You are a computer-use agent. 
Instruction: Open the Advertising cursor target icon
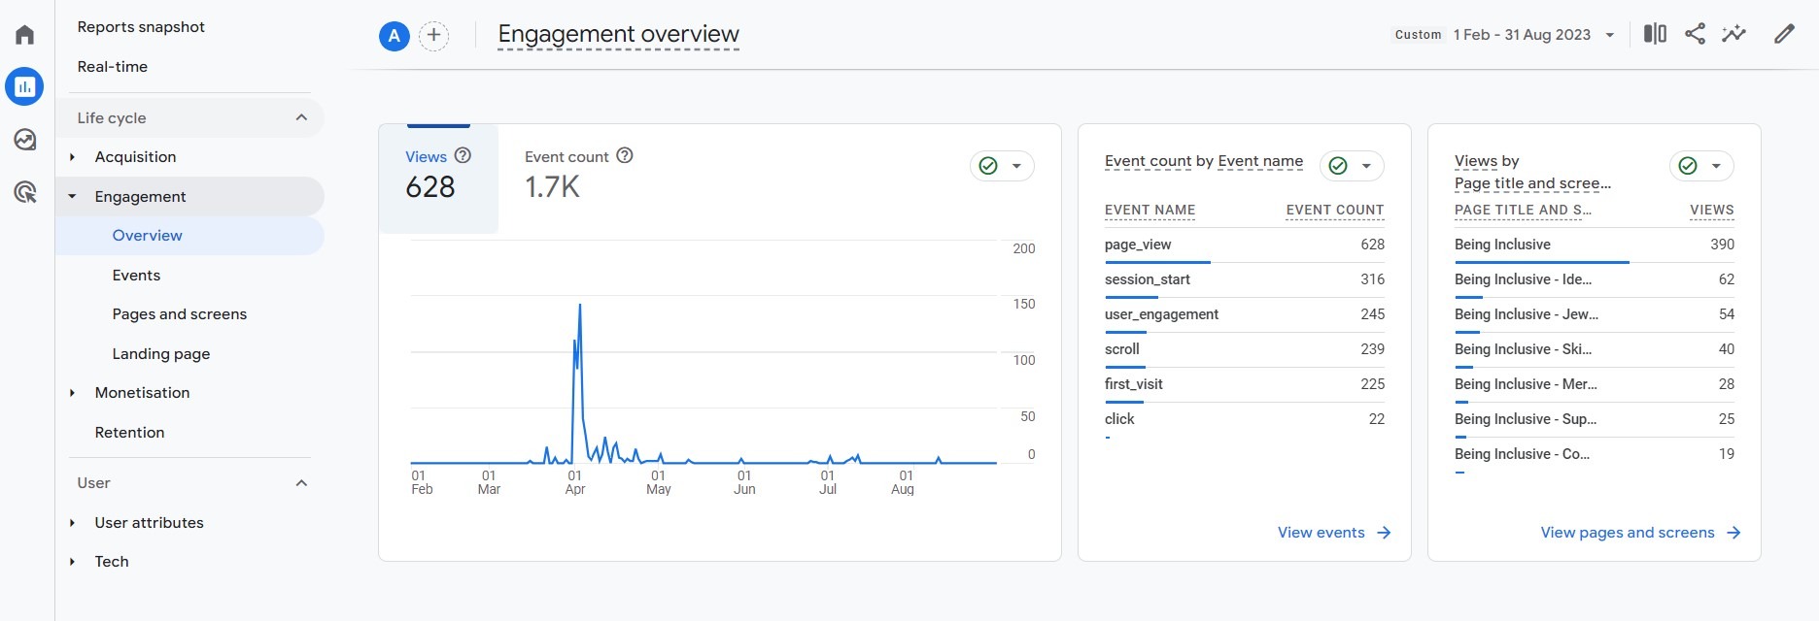[x=25, y=192]
